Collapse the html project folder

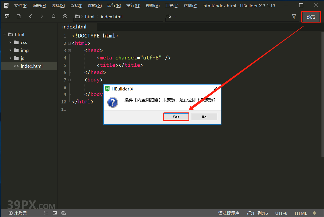pos(4,34)
